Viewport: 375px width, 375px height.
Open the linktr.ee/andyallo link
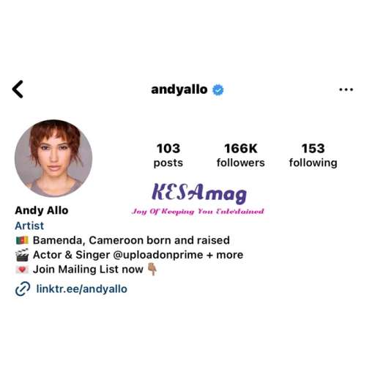pyautogui.click(x=81, y=289)
